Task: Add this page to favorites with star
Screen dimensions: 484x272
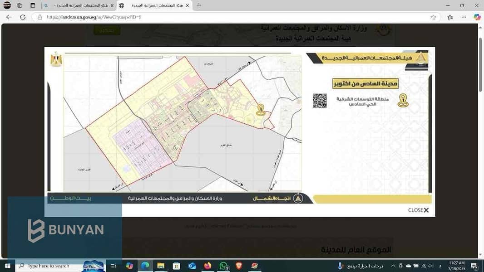Action: pyautogui.click(x=434, y=17)
